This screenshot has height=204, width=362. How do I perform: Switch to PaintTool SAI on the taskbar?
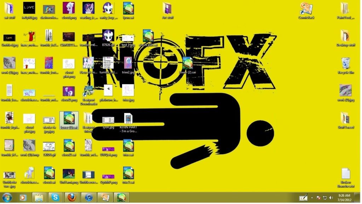point(121,198)
